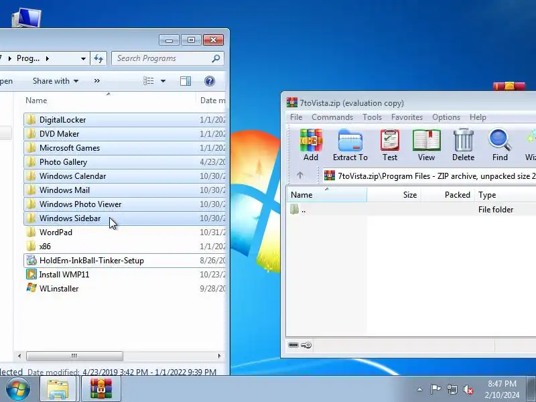Image resolution: width=536 pixels, height=402 pixels.
Task: Toggle the Explorer preview pane
Action: point(186,81)
